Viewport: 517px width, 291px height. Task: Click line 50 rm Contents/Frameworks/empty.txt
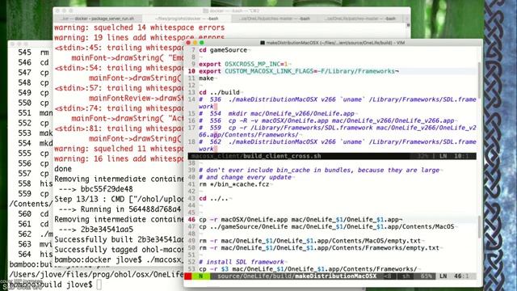point(320,248)
